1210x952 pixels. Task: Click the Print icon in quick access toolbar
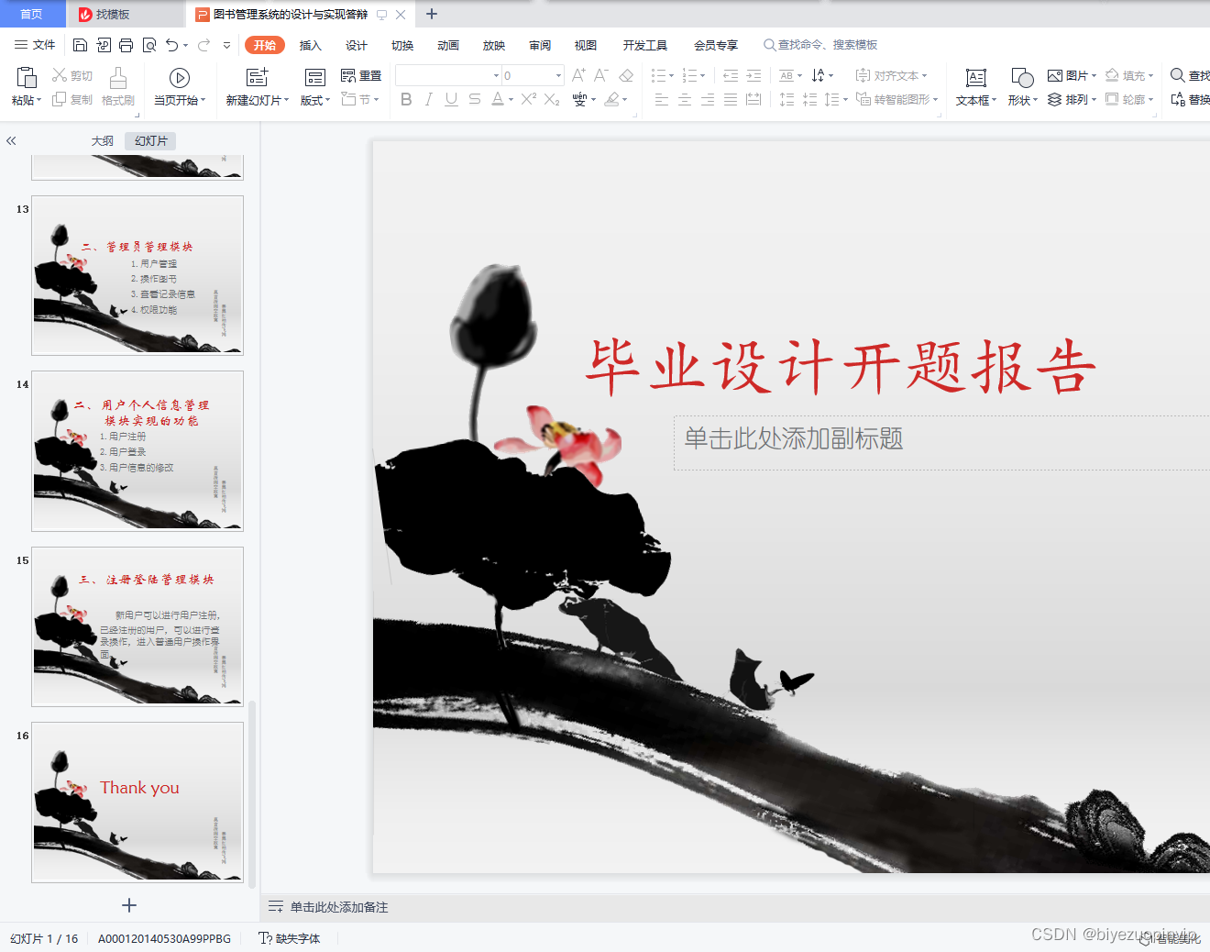(x=126, y=45)
